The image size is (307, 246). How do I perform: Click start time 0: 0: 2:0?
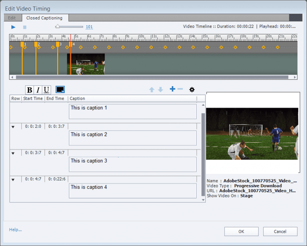[33, 126]
